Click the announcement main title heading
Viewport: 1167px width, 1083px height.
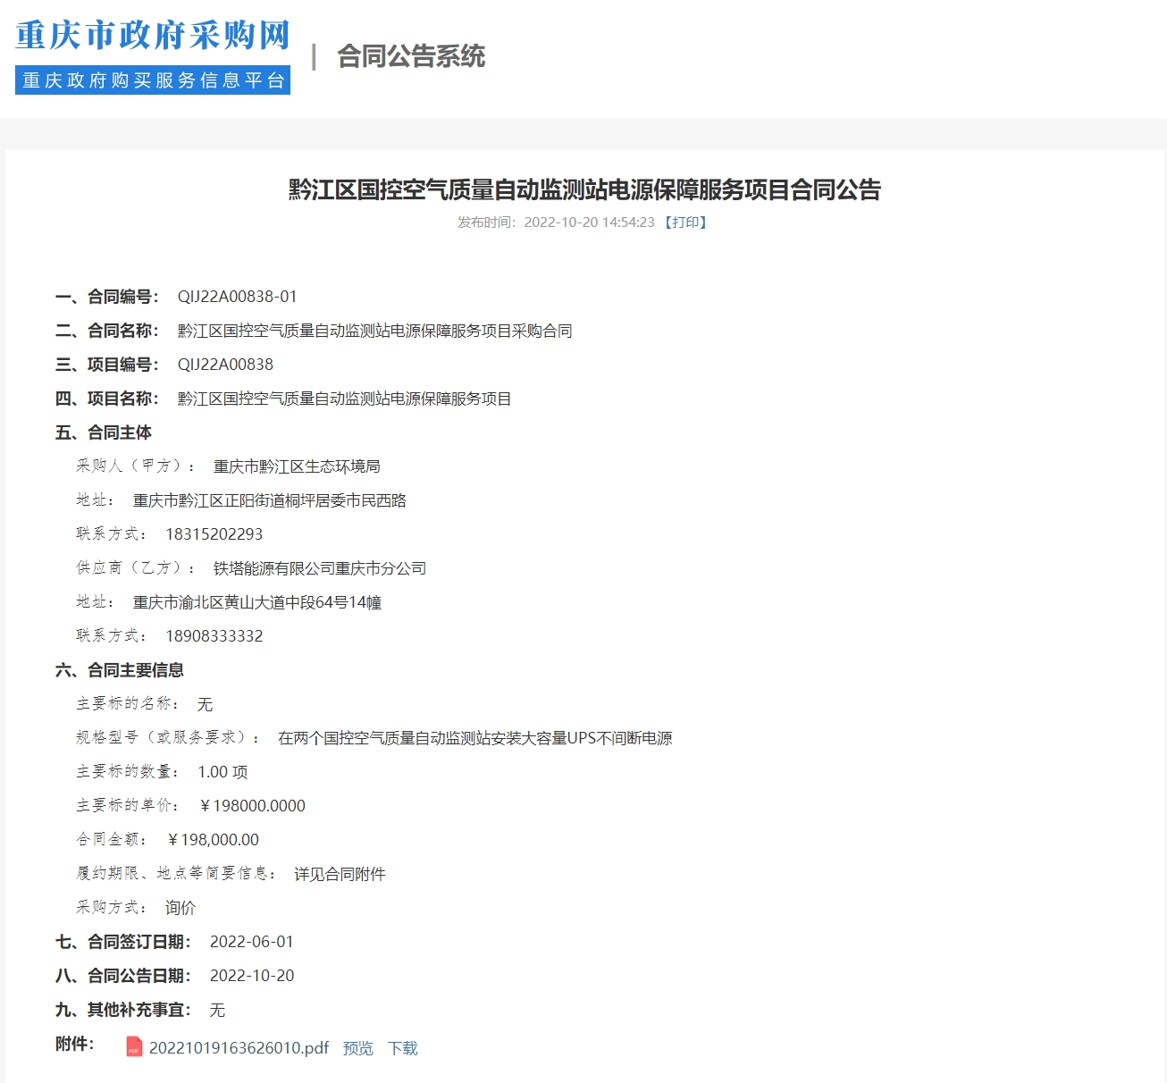tap(584, 189)
